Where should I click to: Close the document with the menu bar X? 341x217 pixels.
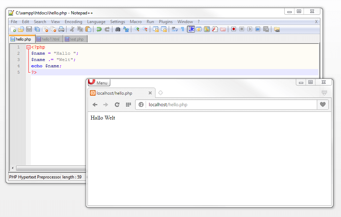click(x=316, y=22)
